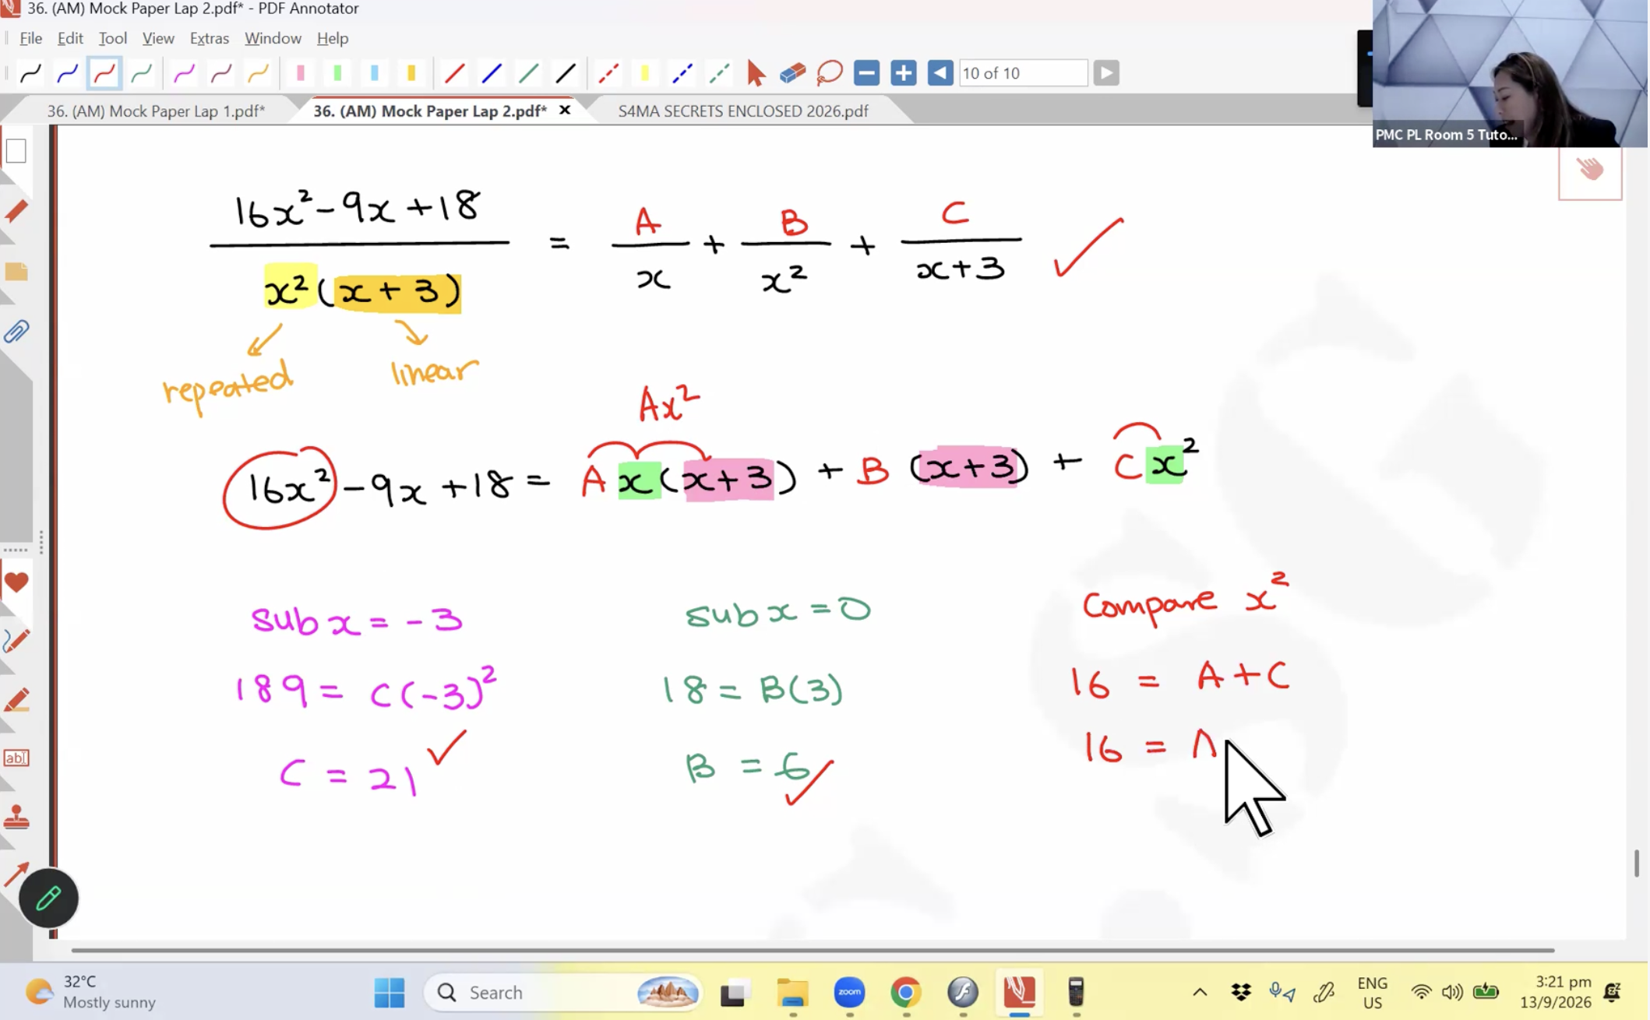Screen dimensions: 1650x1020
Task: Select the green curved pen preset
Action: [x=141, y=73]
